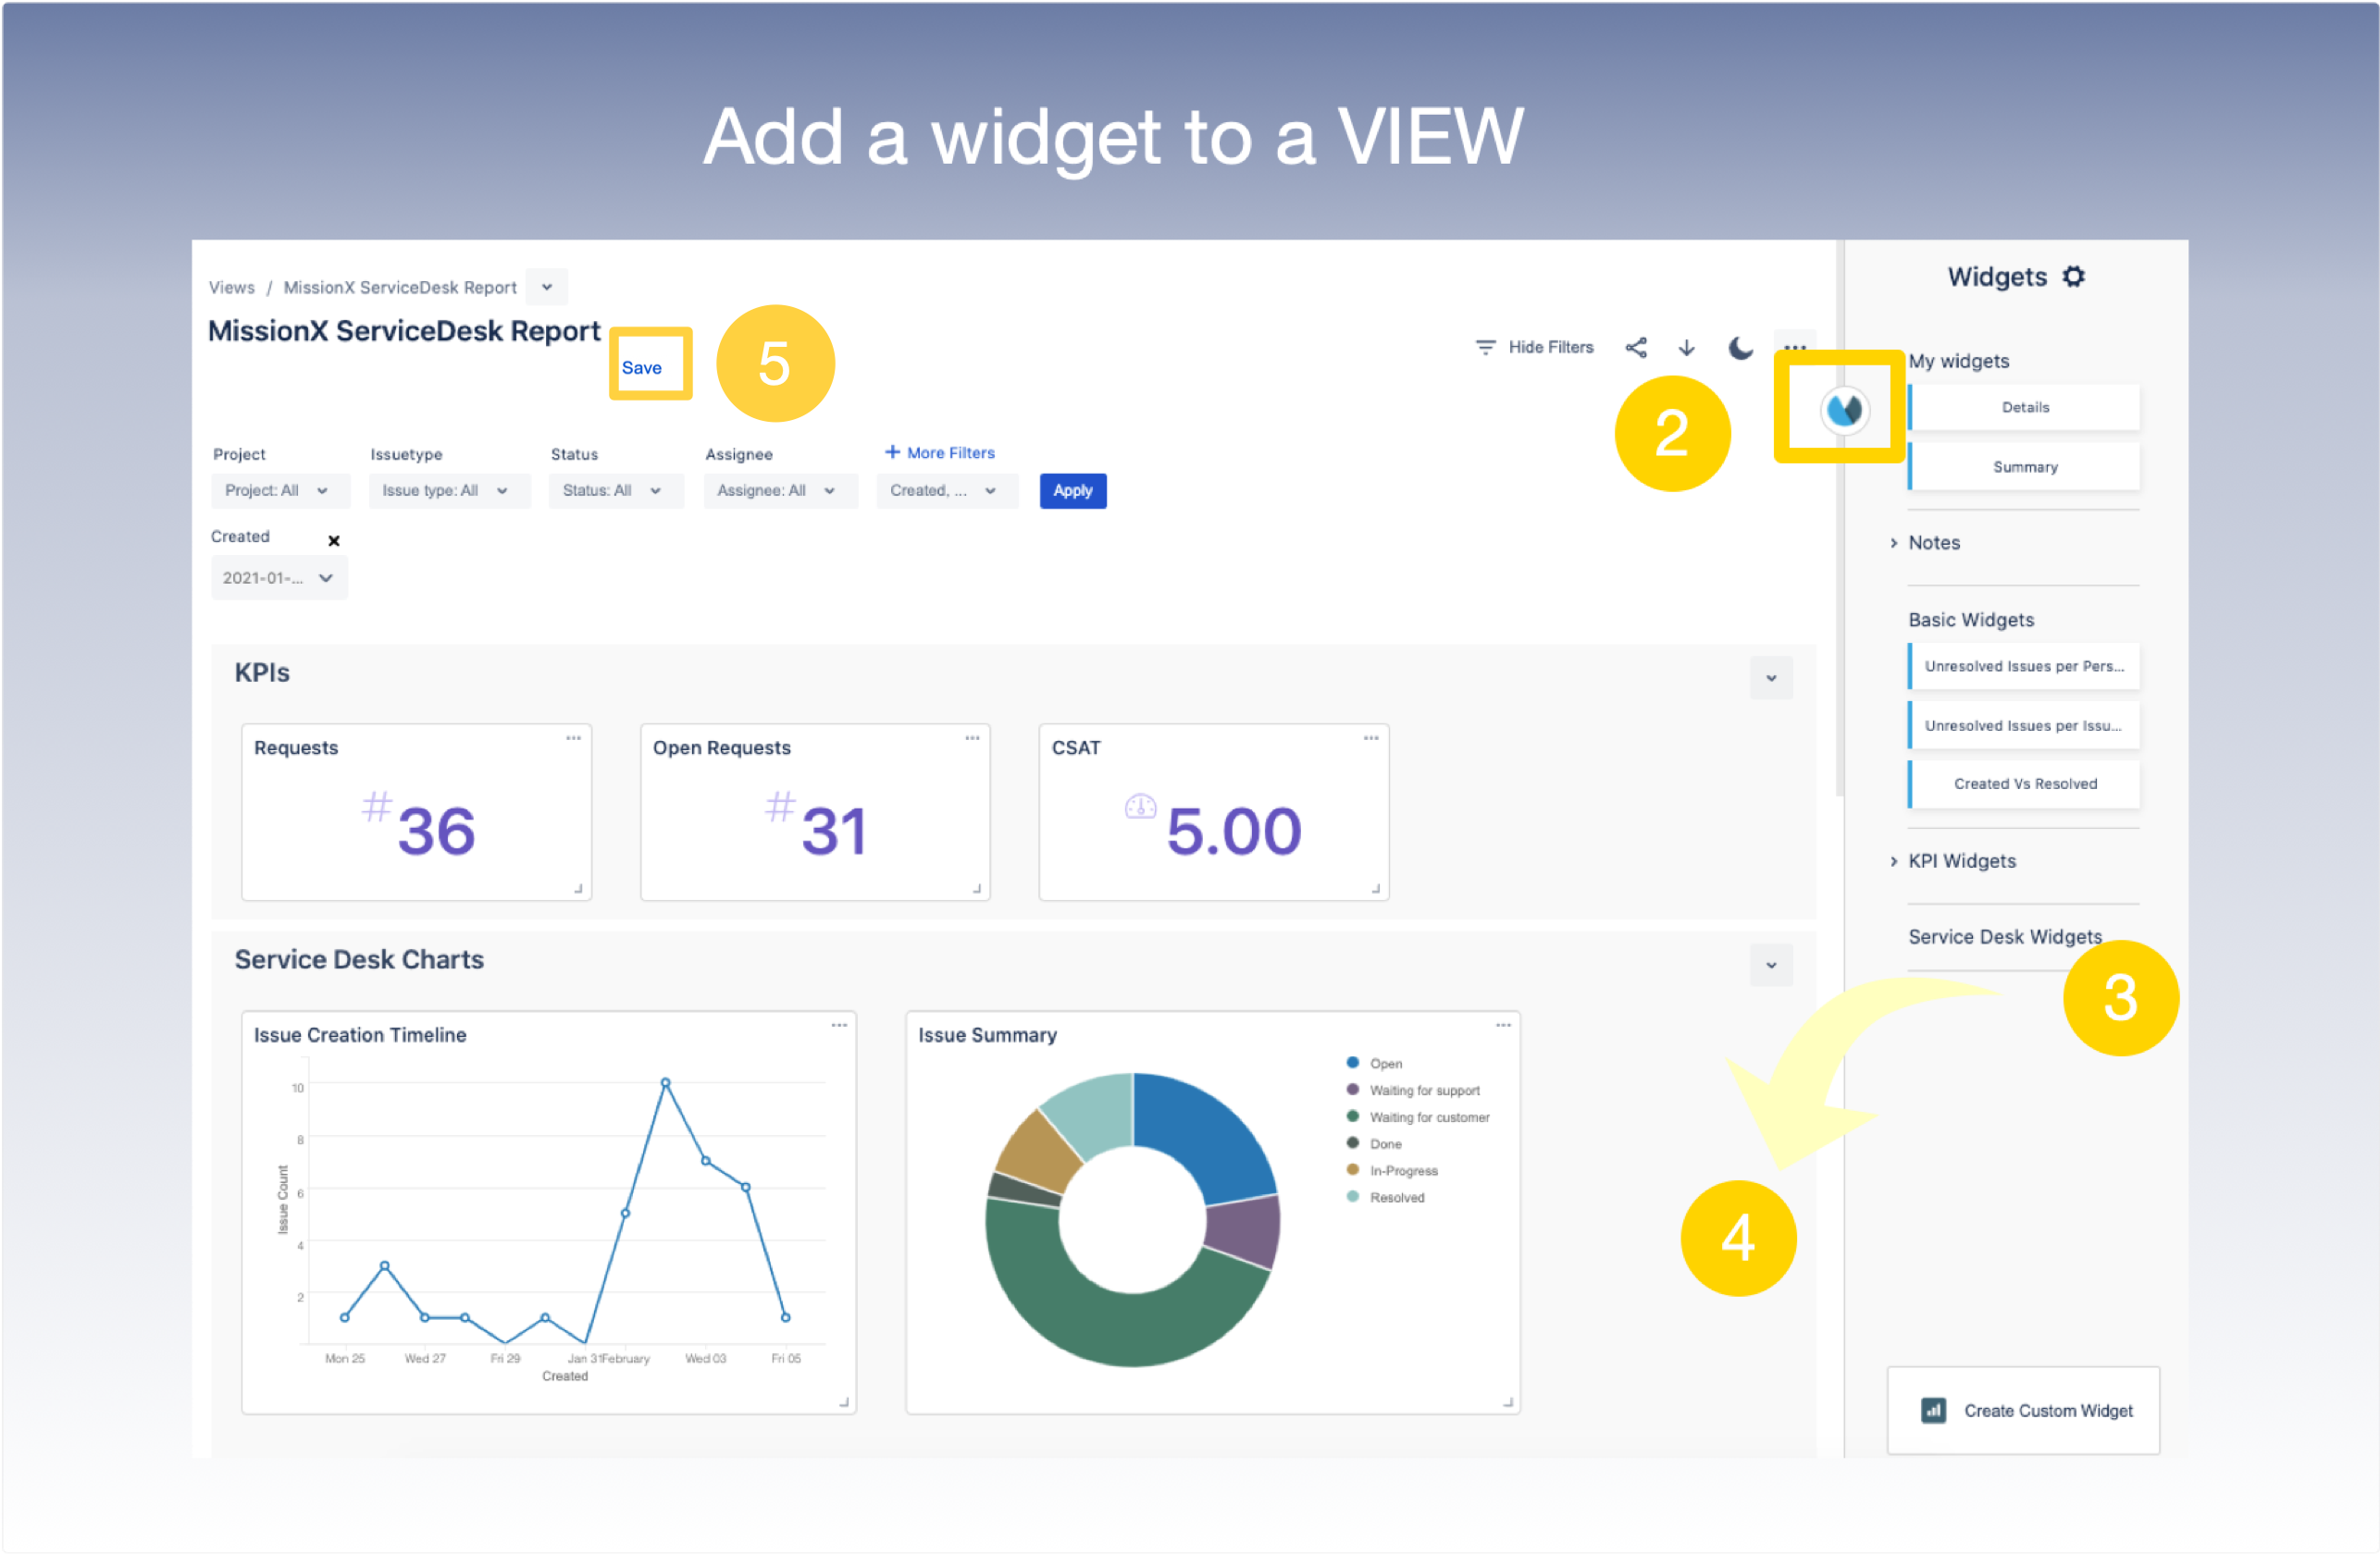The height and width of the screenshot is (1554, 2380).
Task: Click the Apply button
Action: tap(1072, 489)
